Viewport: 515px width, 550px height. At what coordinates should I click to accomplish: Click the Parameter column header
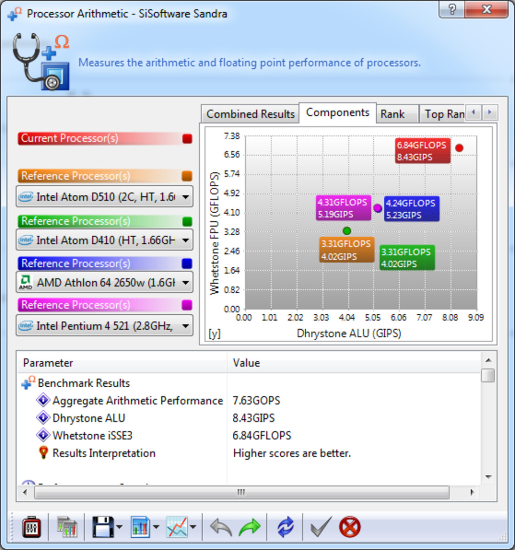(121, 363)
